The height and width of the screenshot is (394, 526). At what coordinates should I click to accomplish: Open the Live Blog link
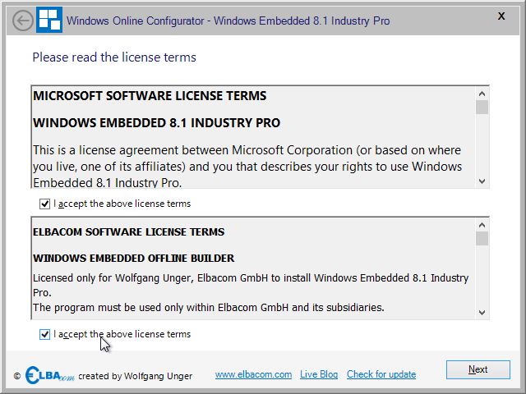(x=319, y=374)
